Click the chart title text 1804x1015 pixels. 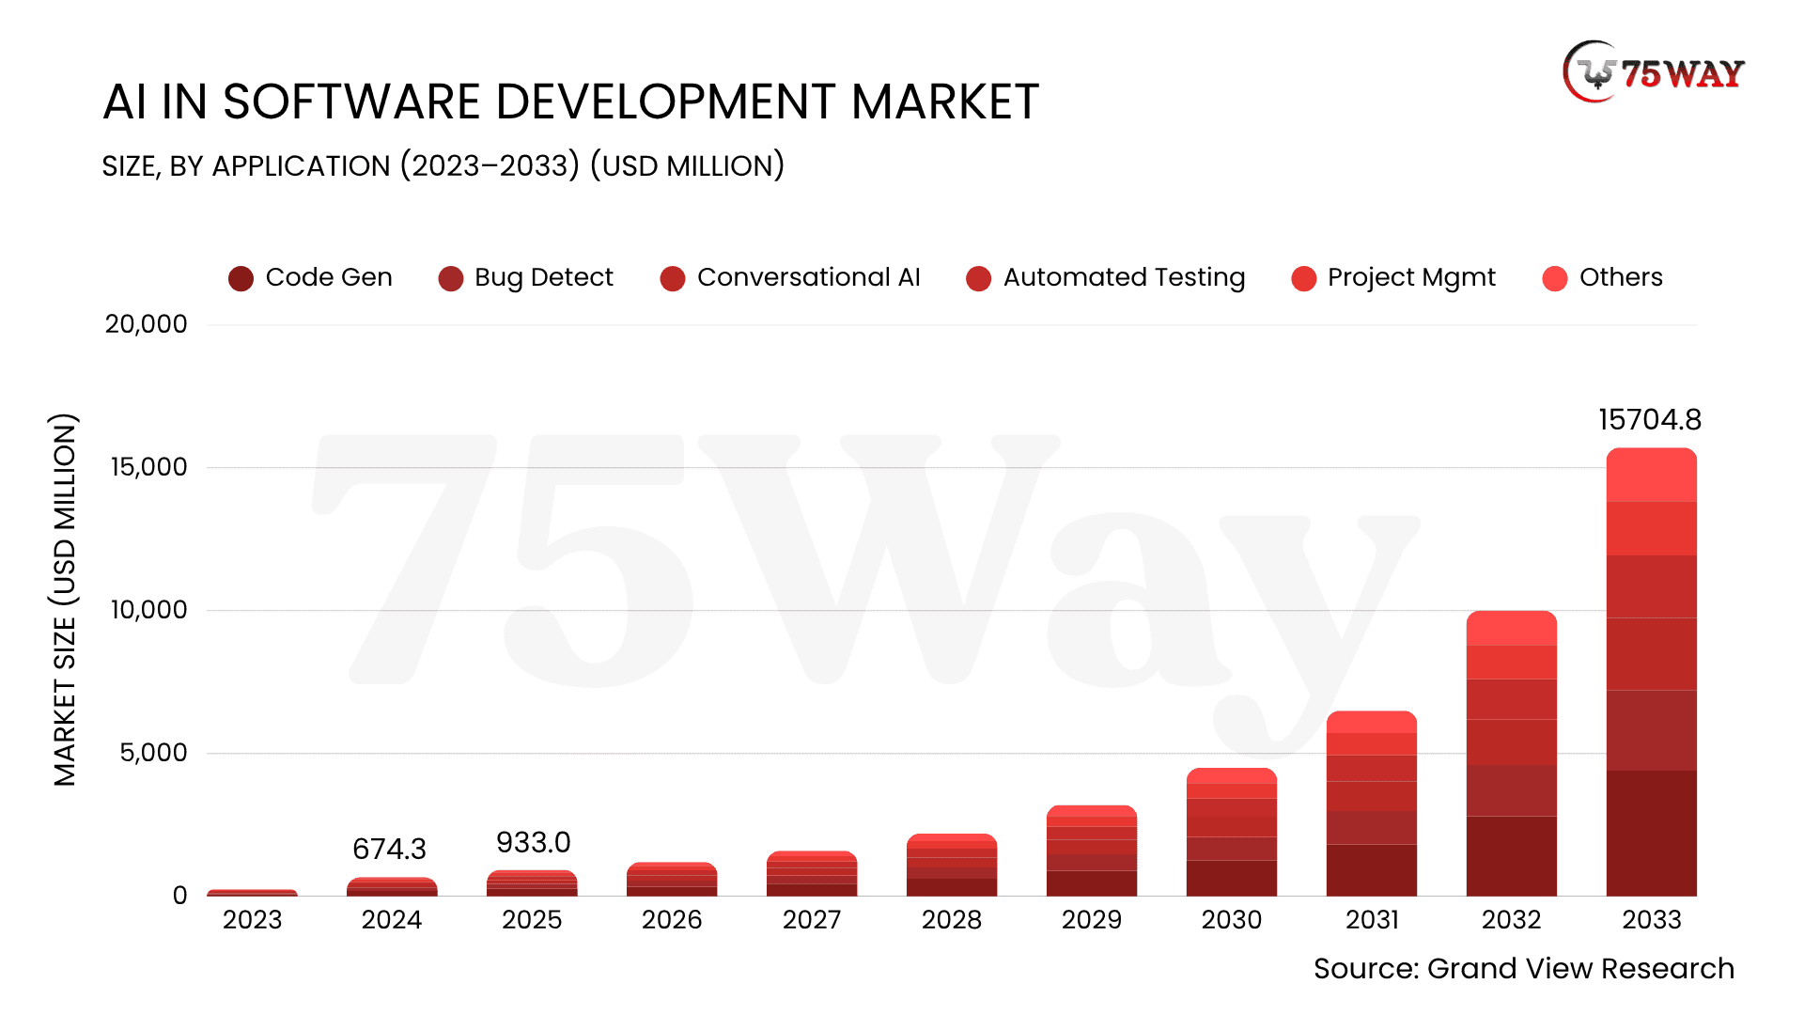point(570,101)
